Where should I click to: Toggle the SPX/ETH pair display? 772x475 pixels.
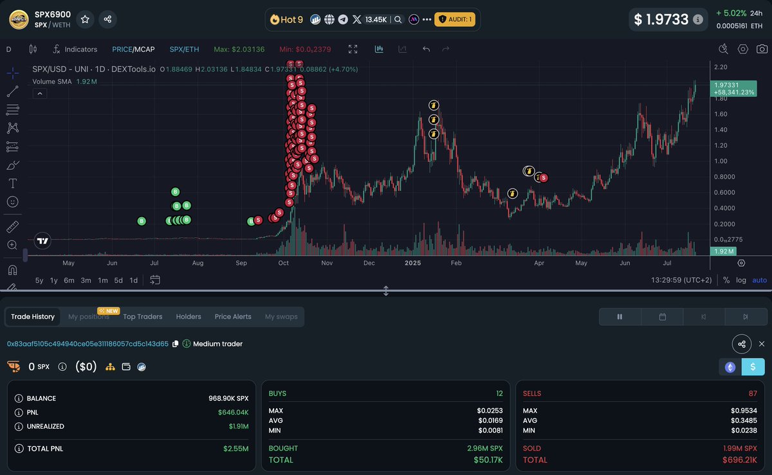[184, 49]
